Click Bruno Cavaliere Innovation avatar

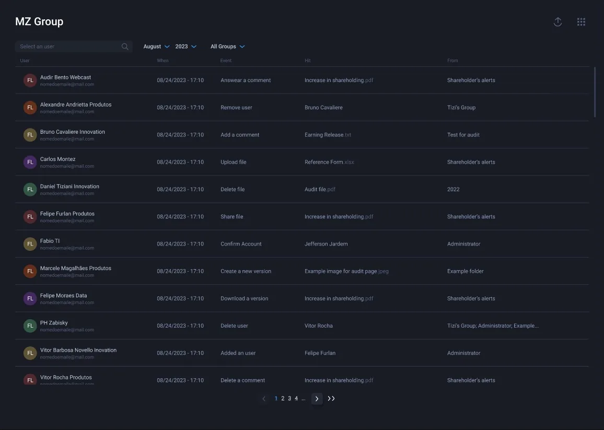(30, 135)
